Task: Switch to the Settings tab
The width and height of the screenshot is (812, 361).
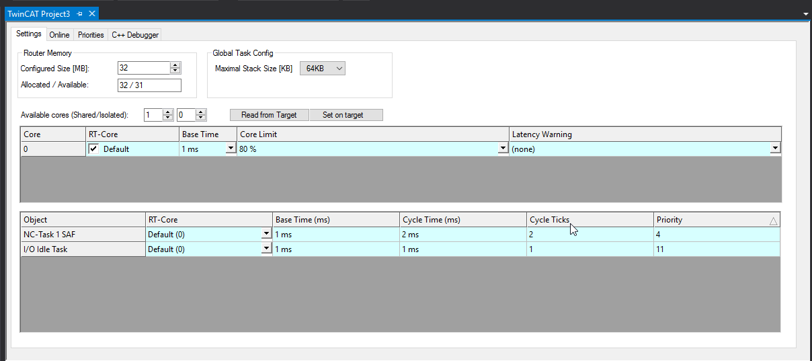Action: coord(29,34)
